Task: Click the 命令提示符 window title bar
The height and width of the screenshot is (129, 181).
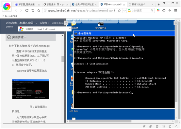Action: coord(124,34)
